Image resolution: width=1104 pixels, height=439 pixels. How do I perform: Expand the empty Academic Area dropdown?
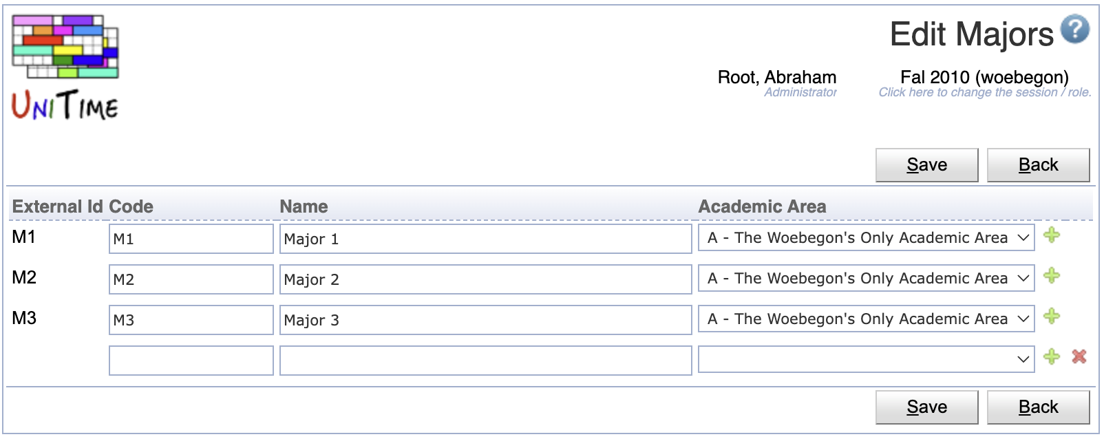coord(866,359)
